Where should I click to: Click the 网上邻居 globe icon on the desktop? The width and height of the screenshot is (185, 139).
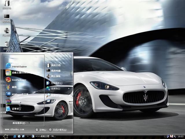click(x=6, y=31)
